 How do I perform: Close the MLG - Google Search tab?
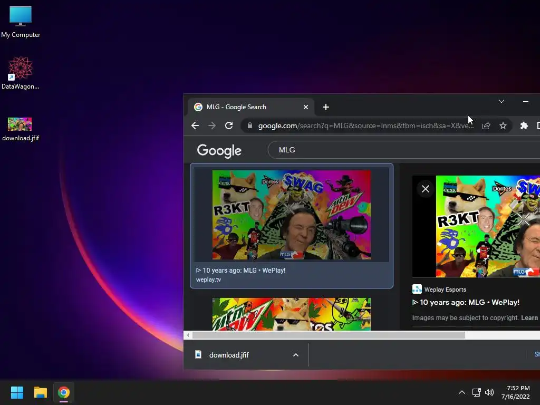tap(305, 107)
